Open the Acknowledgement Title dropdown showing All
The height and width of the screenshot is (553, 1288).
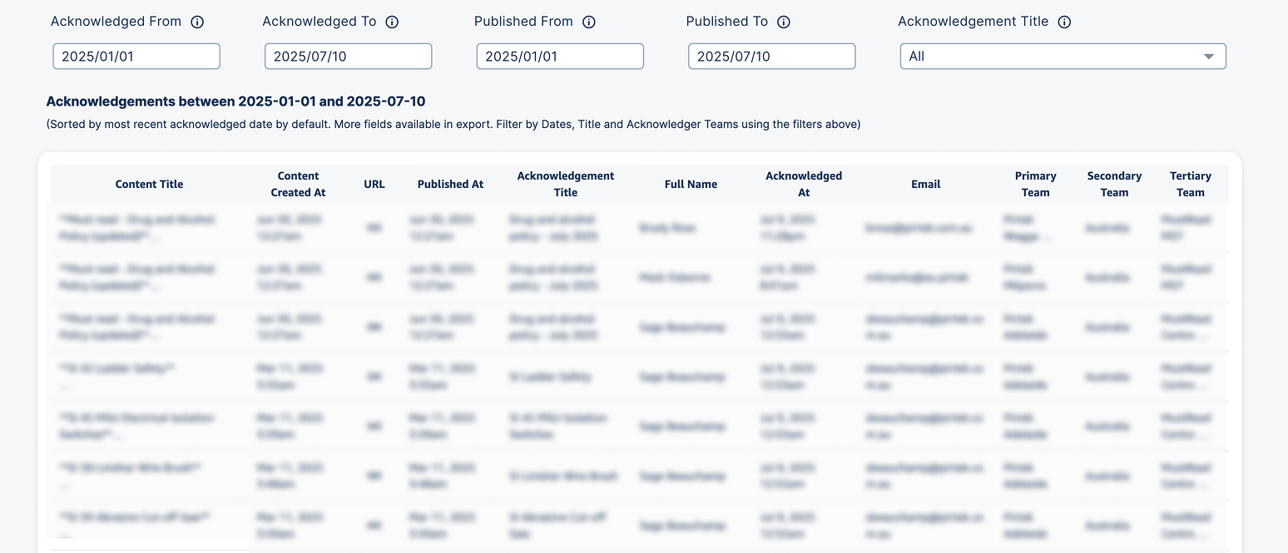pyautogui.click(x=1063, y=57)
